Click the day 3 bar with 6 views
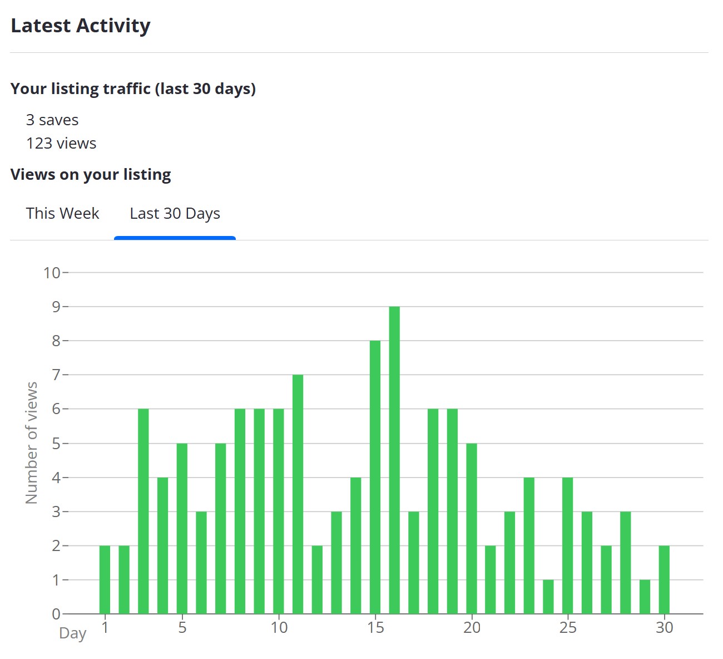723x659 pixels. [143, 511]
